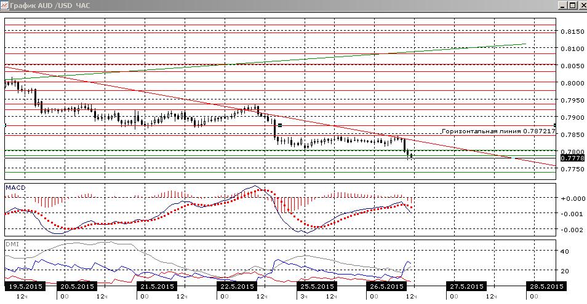
Task: Click the small black marker near 0.7875
Action: (x=279, y=125)
